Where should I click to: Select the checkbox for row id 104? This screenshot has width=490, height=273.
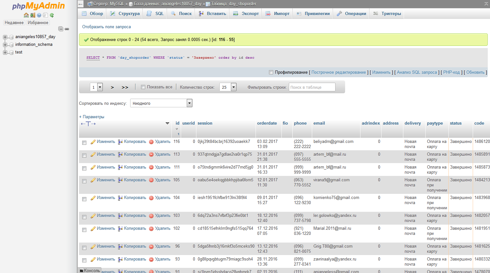(x=84, y=199)
